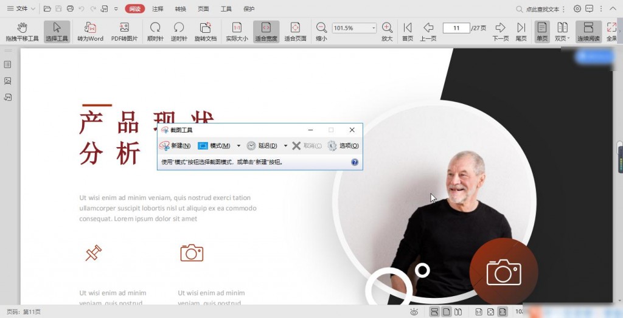Open the 页面 page tab
Image resolution: width=623 pixels, height=318 pixels.
(203, 9)
